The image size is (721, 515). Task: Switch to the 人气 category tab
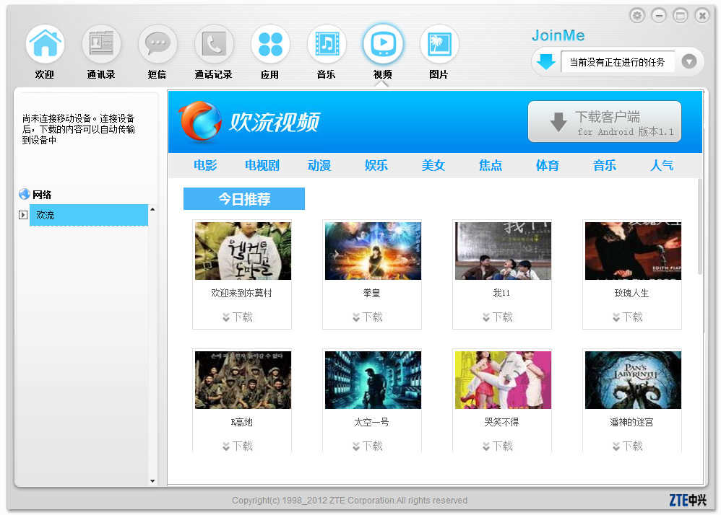(x=662, y=165)
